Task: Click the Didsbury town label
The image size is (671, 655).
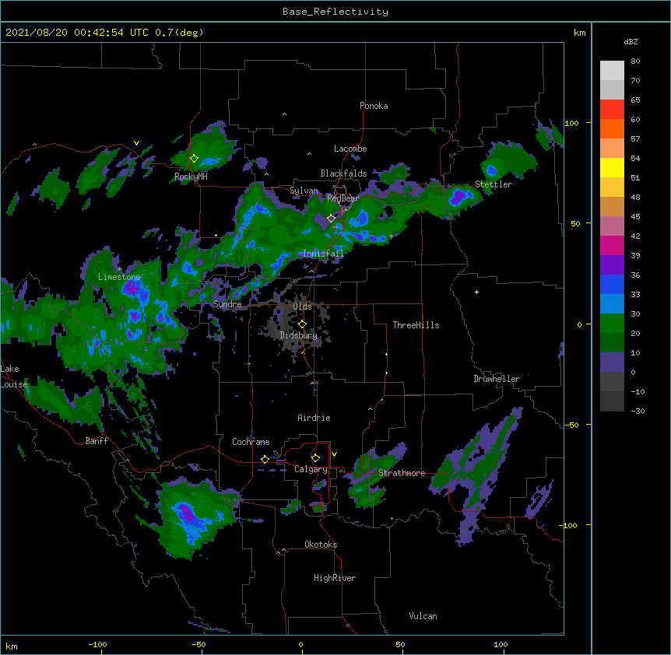Action: (x=299, y=335)
